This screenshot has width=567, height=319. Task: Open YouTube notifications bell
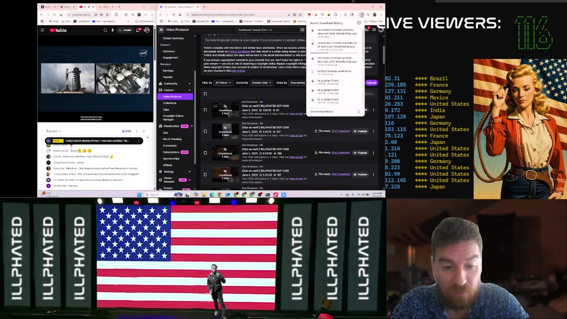tap(138, 30)
